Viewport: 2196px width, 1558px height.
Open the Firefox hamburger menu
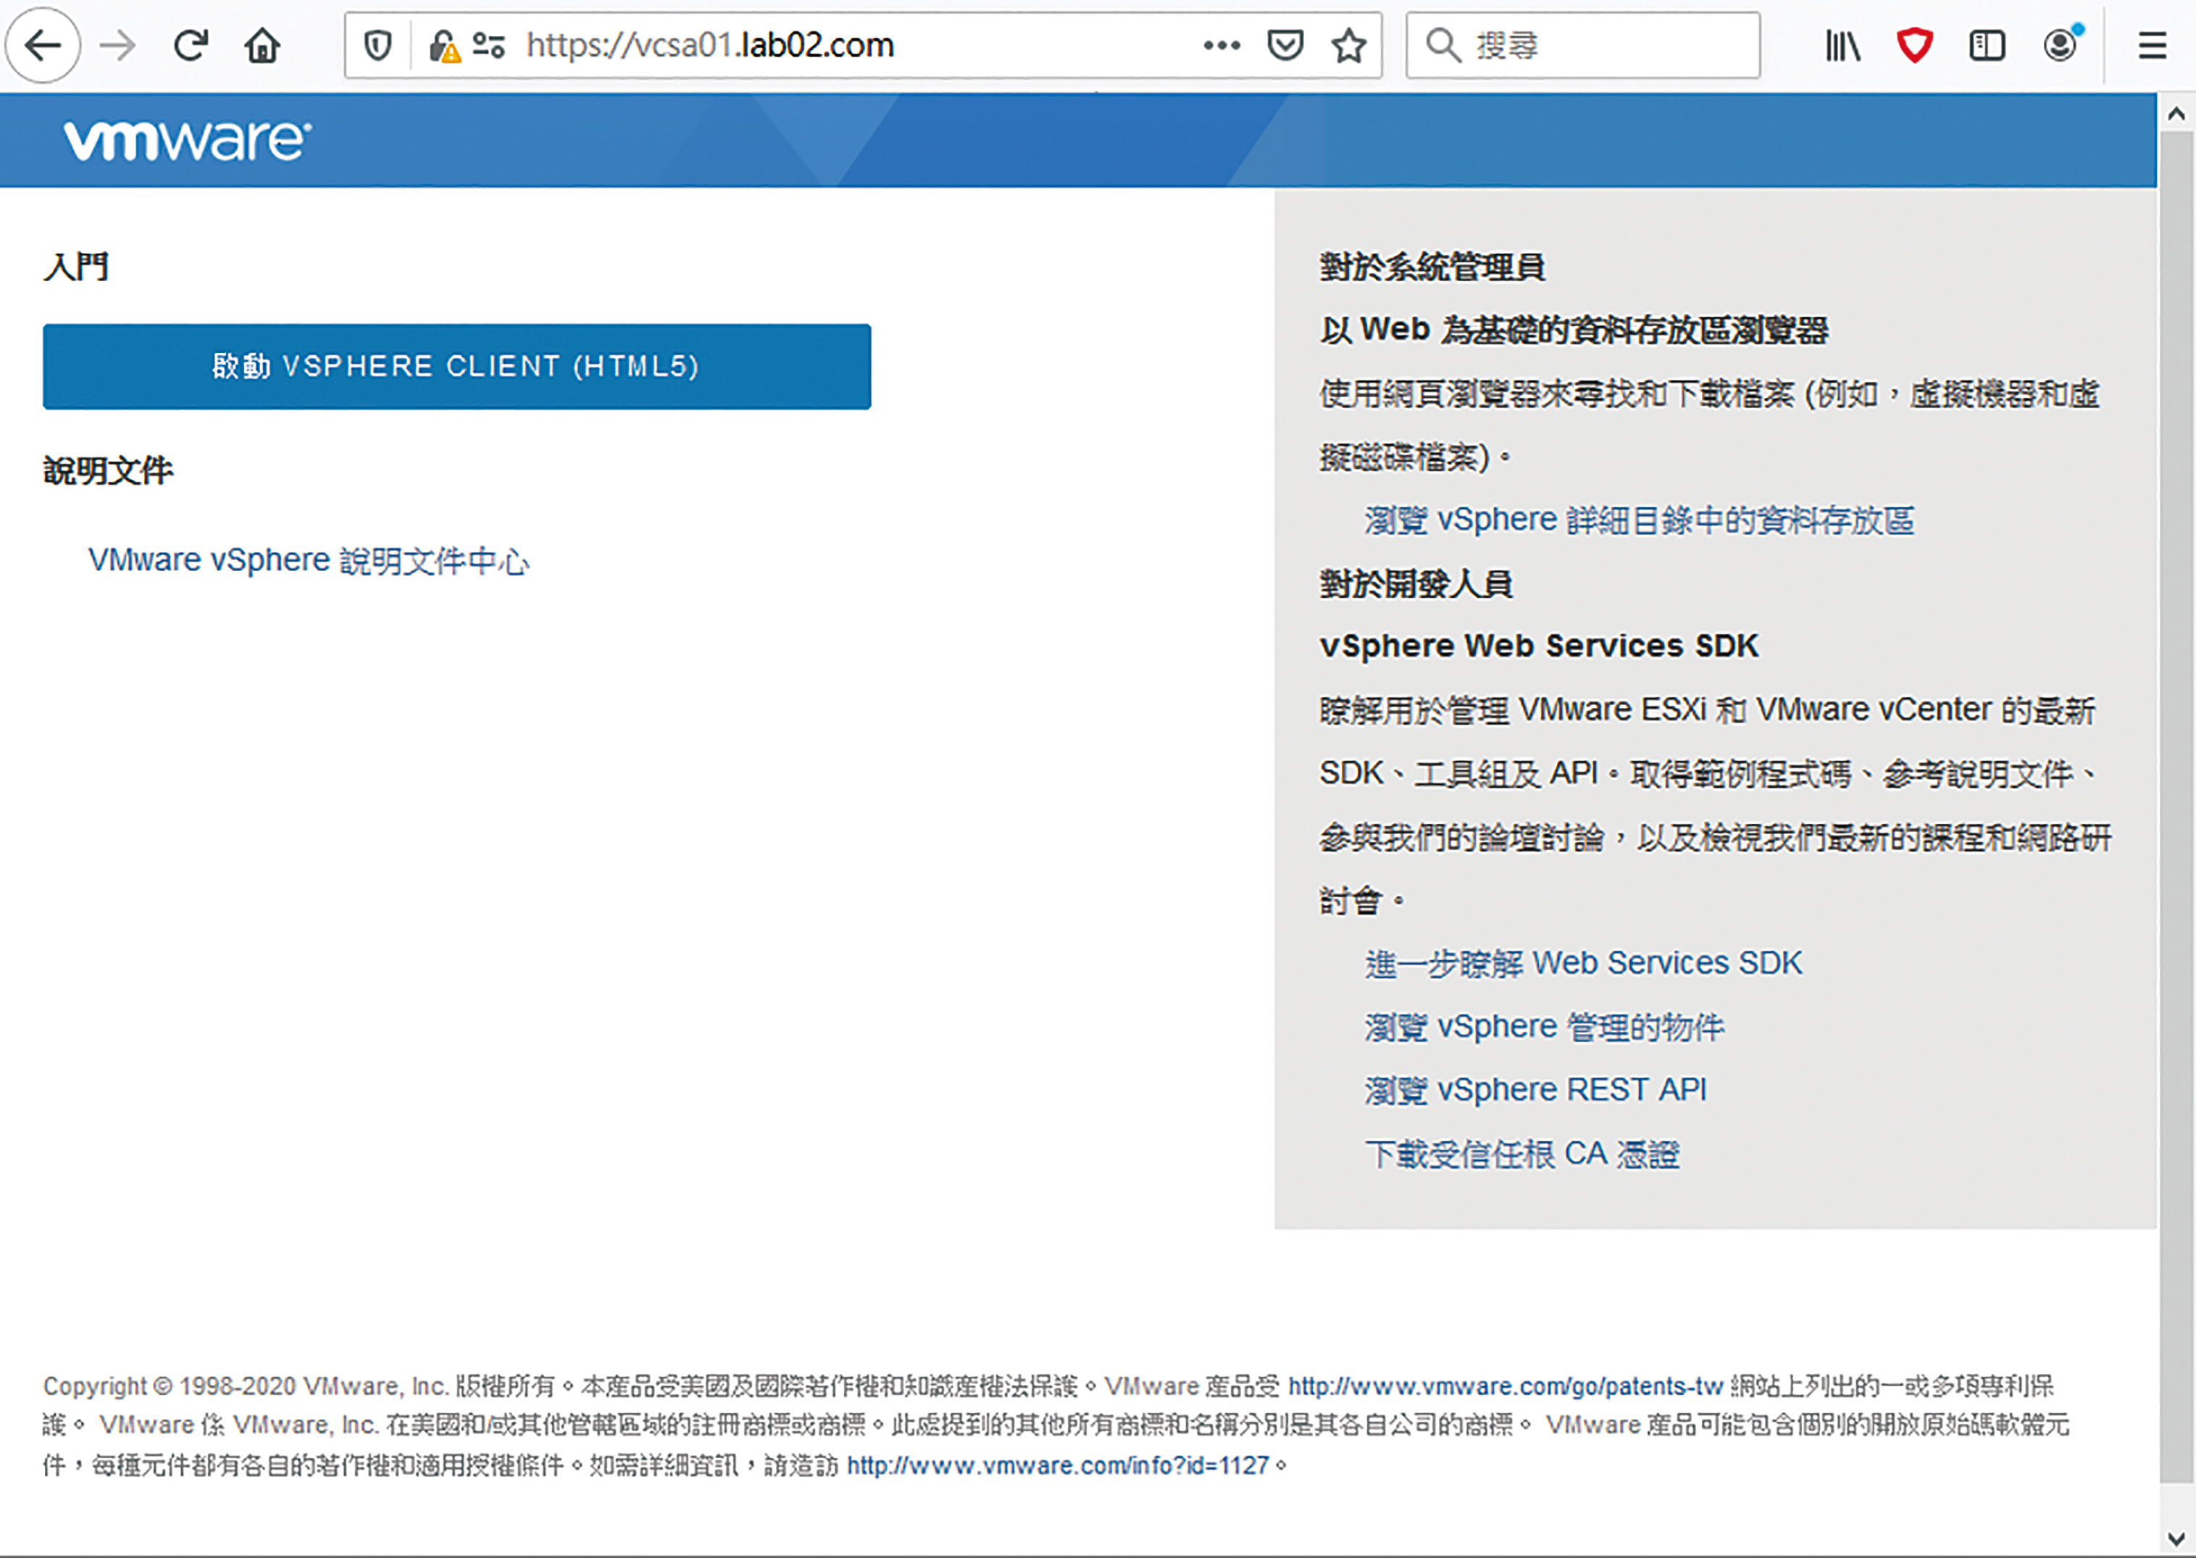coord(2153,45)
